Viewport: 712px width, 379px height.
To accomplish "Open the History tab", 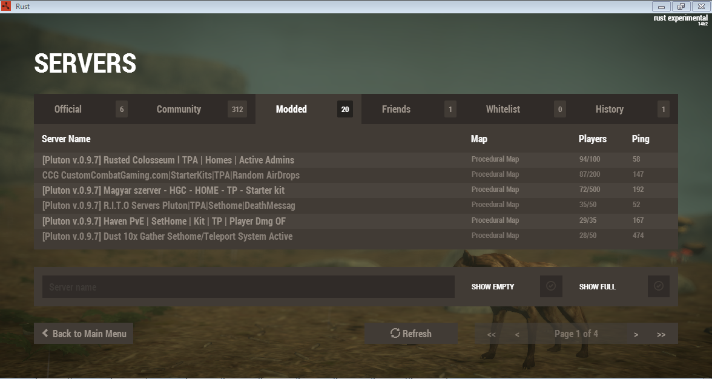I will pos(626,109).
